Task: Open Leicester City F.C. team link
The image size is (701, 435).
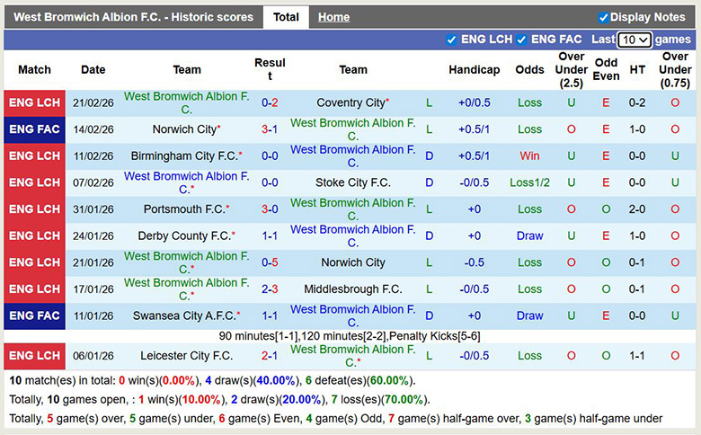Action: click(x=187, y=356)
